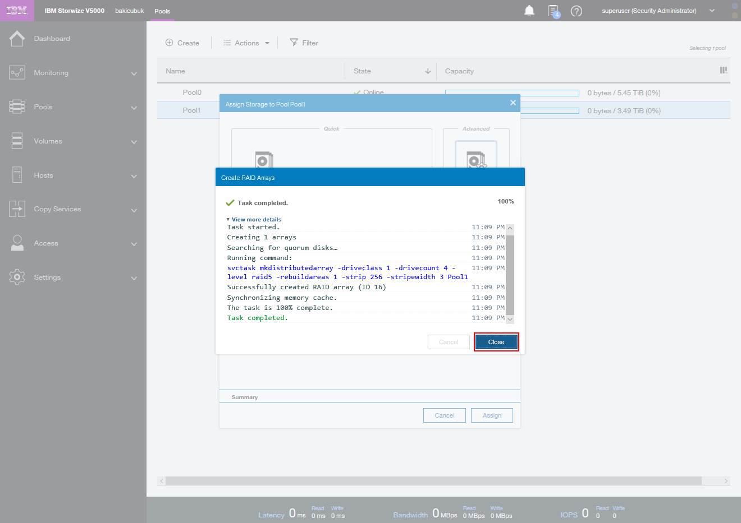Open the Volumes menu item
This screenshot has height=523, width=741.
point(48,141)
